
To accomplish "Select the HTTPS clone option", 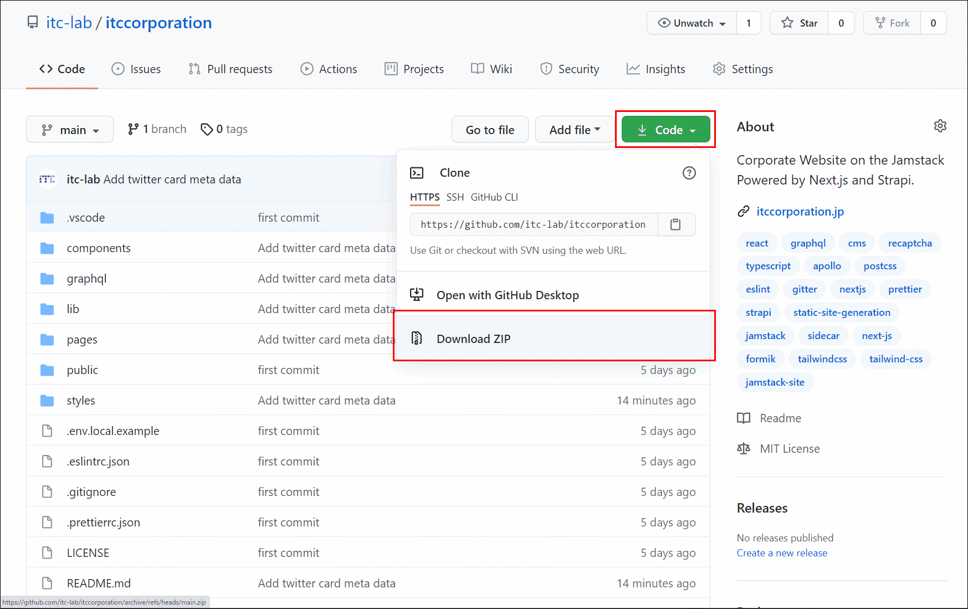I will pyautogui.click(x=424, y=197).
